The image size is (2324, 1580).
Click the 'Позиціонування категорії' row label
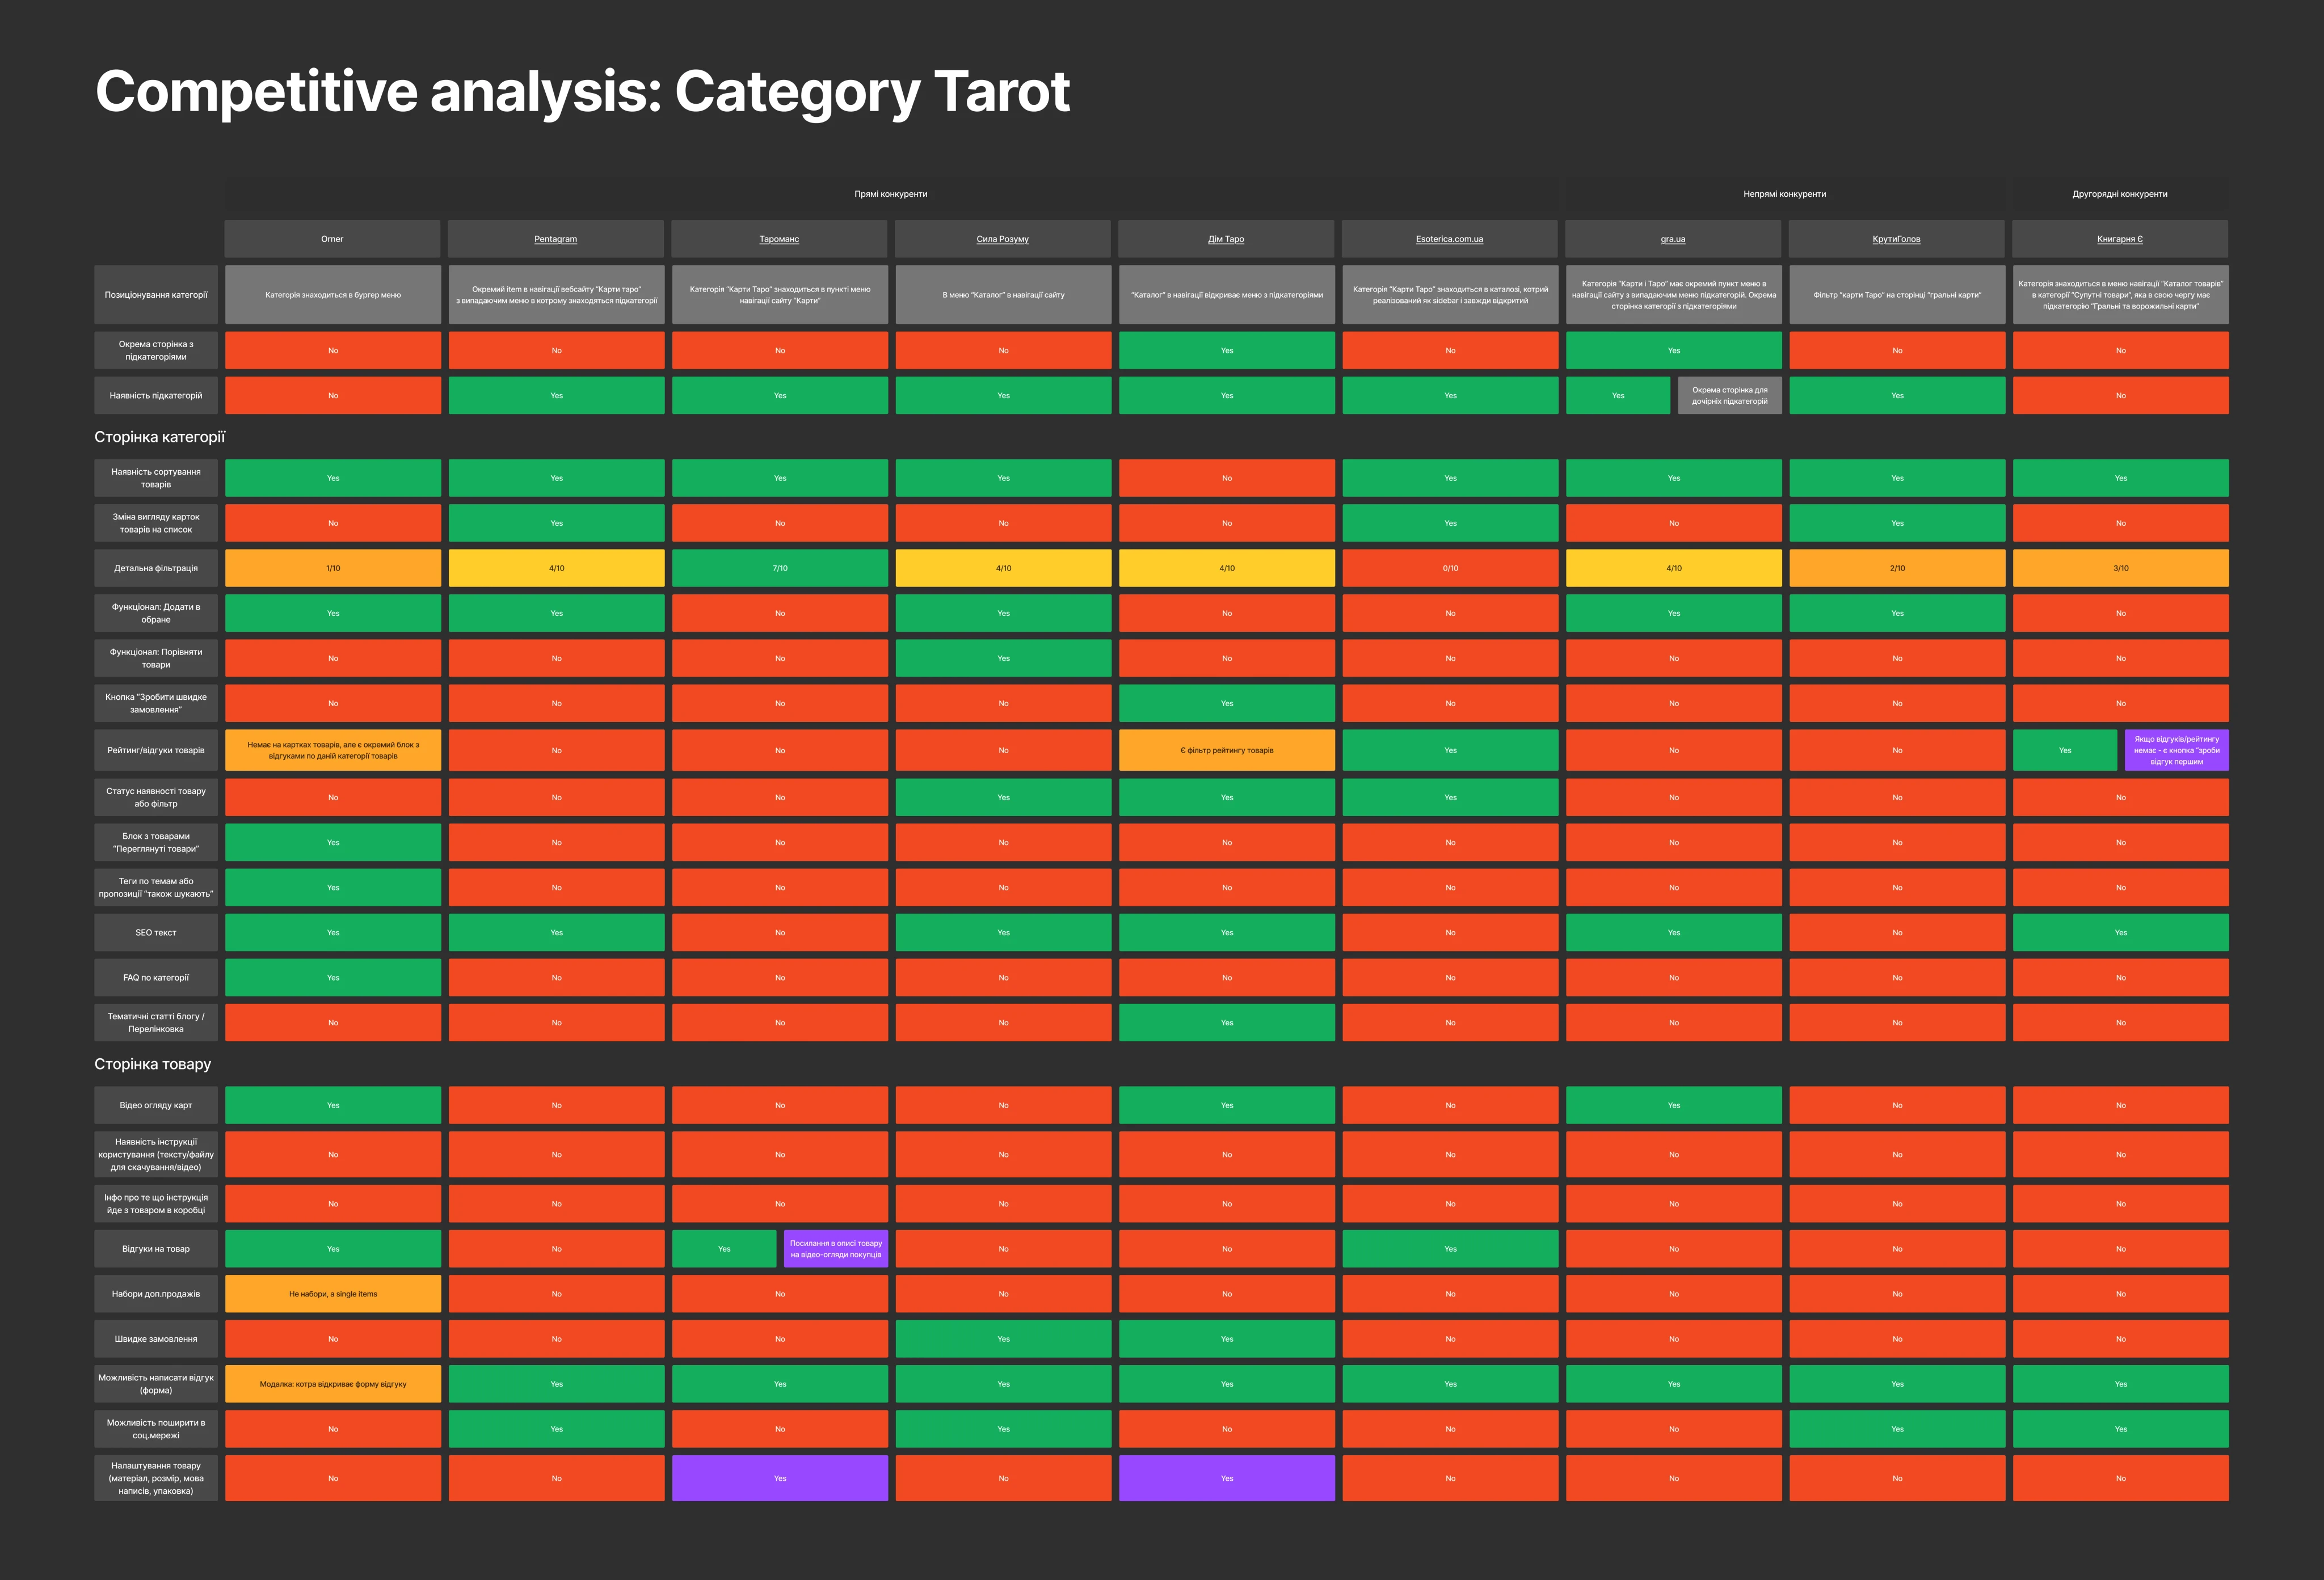[156, 295]
